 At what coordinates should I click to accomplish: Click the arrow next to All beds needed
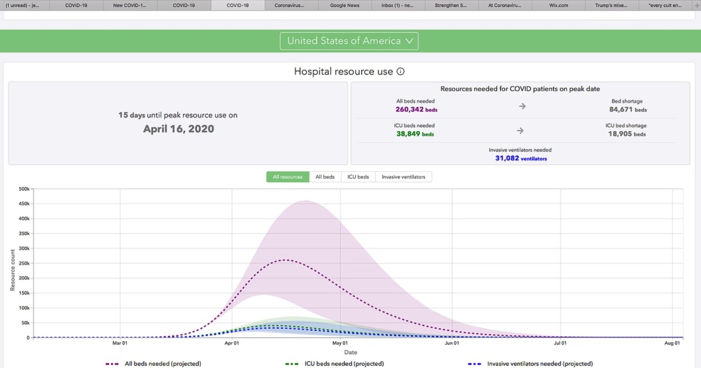click(x=522, y=106)
